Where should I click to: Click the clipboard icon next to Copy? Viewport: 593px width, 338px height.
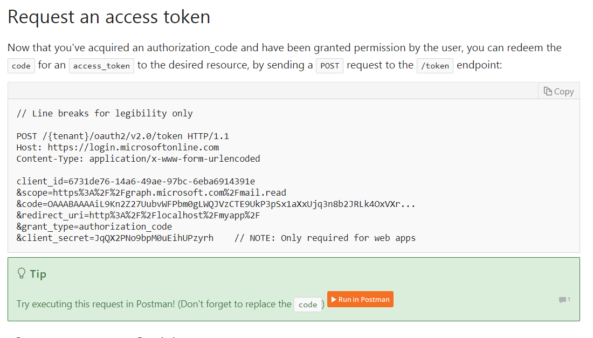[548, 91]
